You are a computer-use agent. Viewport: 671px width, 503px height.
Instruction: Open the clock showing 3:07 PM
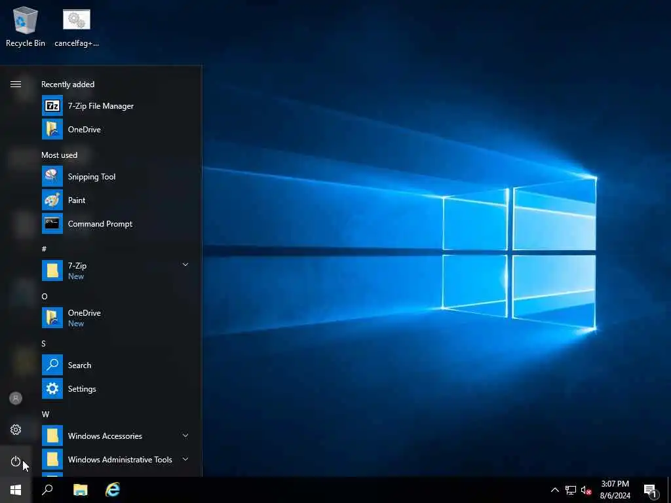(x=615, y=490)
